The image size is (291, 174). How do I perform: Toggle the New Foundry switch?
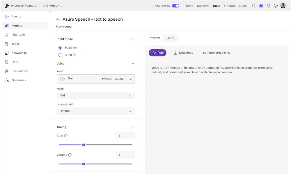(x=175, y=6)
